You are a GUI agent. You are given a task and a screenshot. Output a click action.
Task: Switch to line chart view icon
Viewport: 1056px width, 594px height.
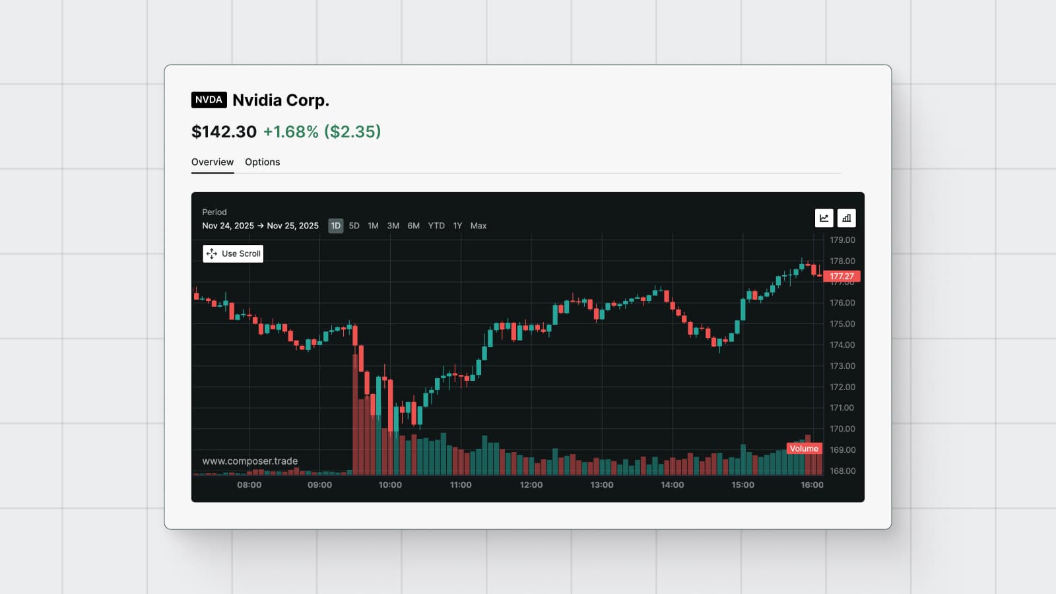tap(824, 218)
